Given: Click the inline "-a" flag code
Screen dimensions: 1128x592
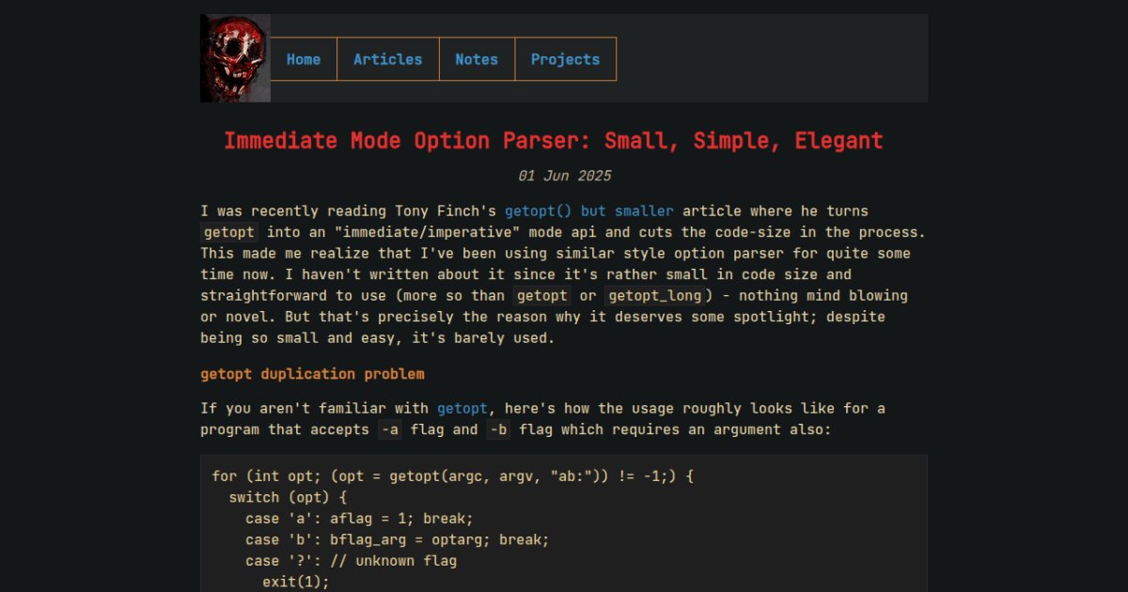Looking at the screenshot, I should [x=388, y=430].
